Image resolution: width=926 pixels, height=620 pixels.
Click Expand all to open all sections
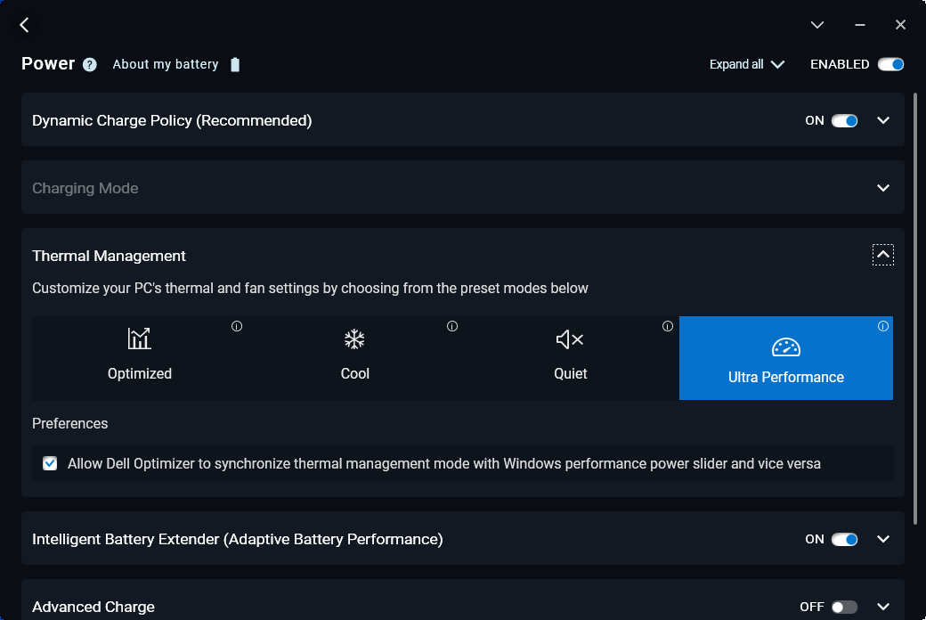coord(746,64)
